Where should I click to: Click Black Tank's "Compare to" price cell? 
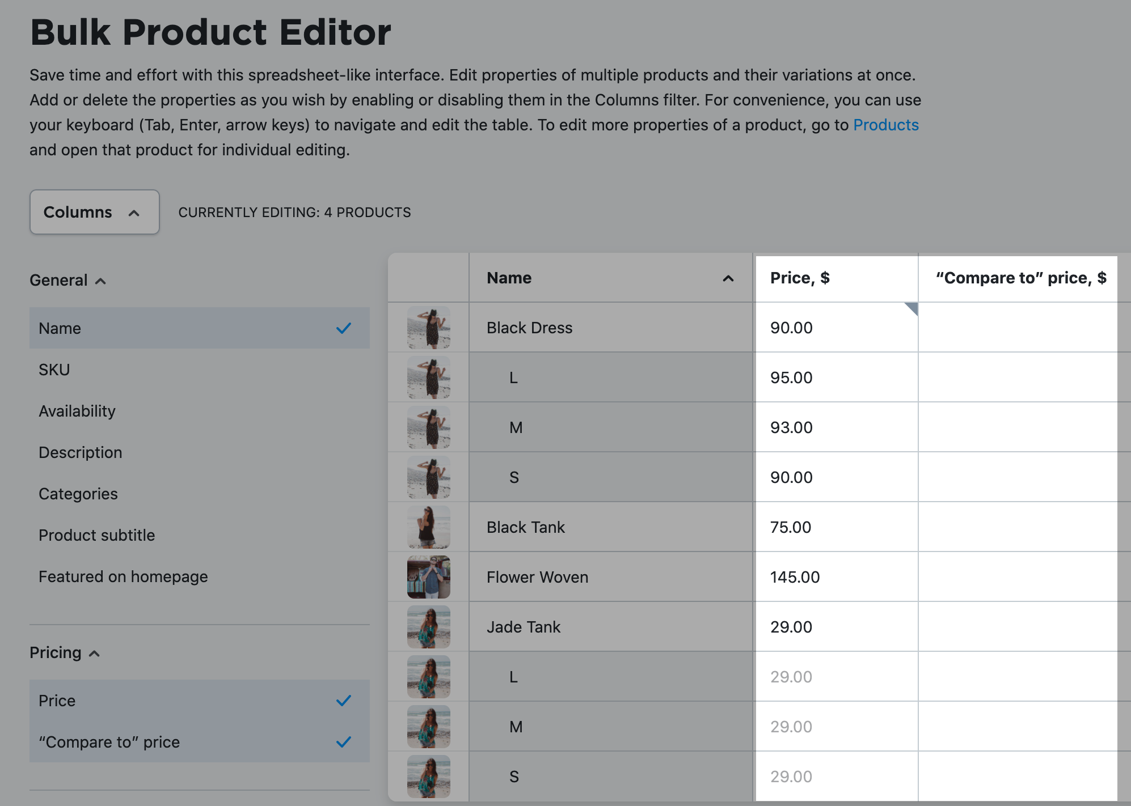coord(1018,527)
